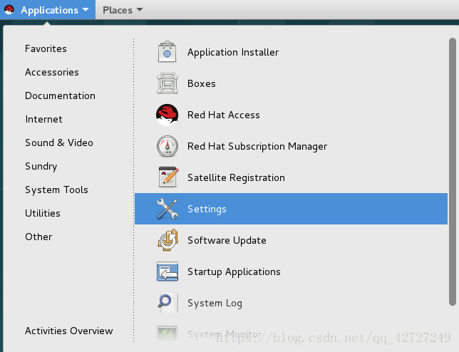459x352 pixels.
Task: Open the highlighted Settings entry
Action: [291, 209]
